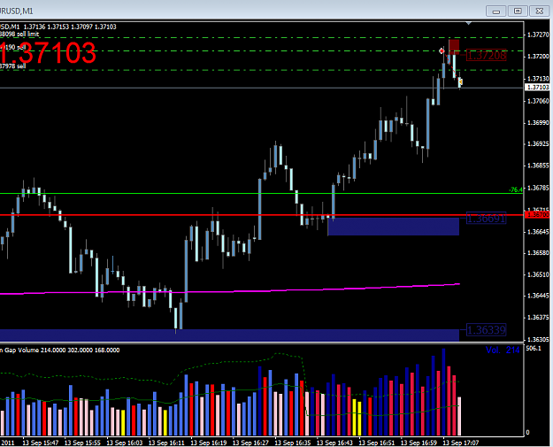Image resolution: width=553 pixels, height=447 pixels.
Task: Click the 13 Sep 16:51 time label
Action: 377,443
